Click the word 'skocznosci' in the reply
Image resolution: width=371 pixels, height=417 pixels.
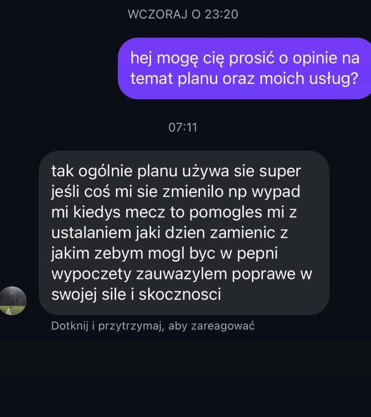tap(180, 294)
